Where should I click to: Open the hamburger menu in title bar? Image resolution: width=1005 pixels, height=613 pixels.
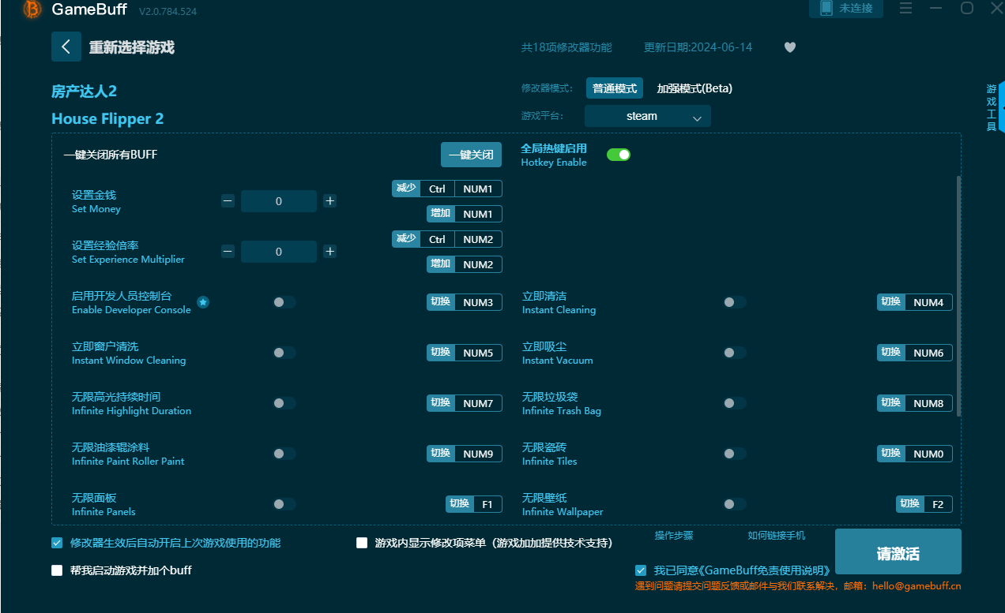(906, 8)
